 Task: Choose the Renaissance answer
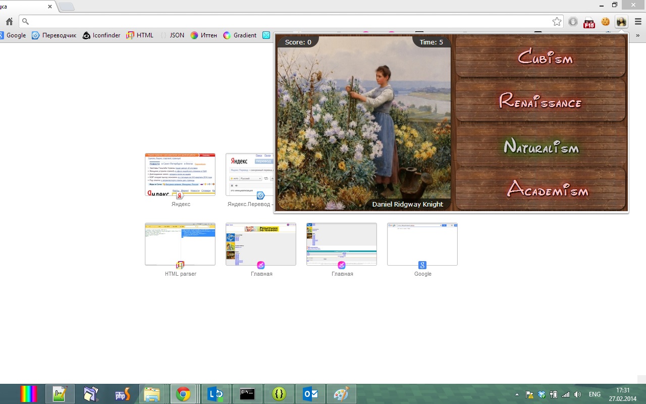tap(541, 100)
